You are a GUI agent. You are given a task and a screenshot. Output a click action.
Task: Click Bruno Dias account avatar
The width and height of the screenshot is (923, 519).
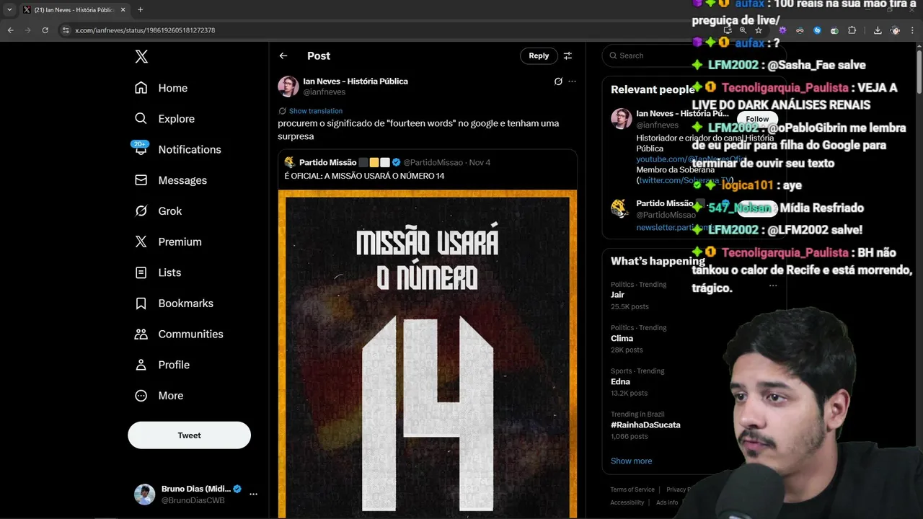pyautogui.click(x=144, y=494)
